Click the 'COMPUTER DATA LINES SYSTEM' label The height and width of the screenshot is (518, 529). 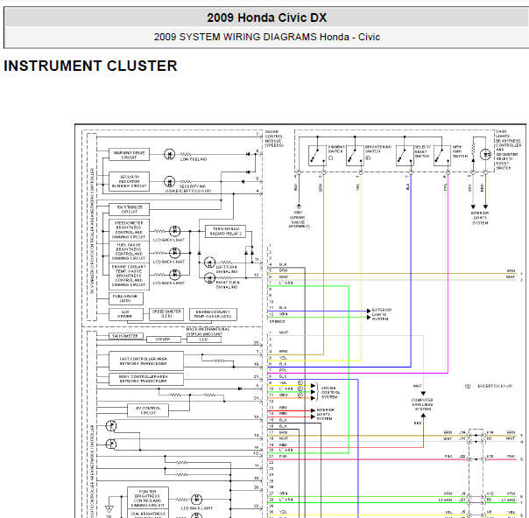click(x=422, y=404)
